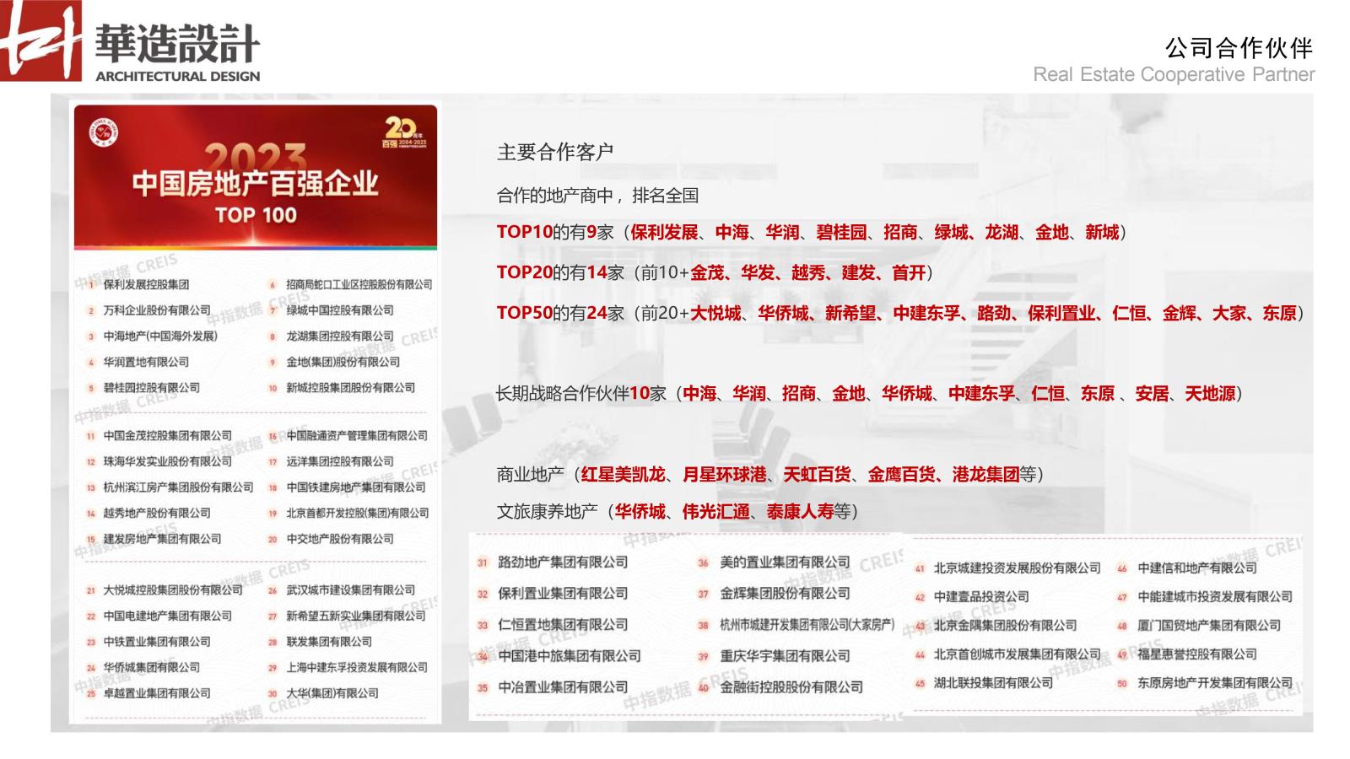Image resolution: width=1350 pixels, height=759 pixels.
Task: Click '文旅康养地产' label
Action: [547, 511]
